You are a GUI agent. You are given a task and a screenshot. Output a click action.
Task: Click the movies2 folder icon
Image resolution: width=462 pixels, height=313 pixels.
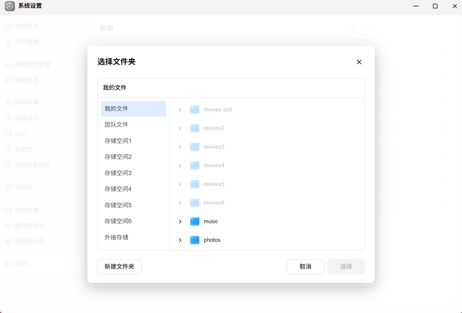click(195, 128)
